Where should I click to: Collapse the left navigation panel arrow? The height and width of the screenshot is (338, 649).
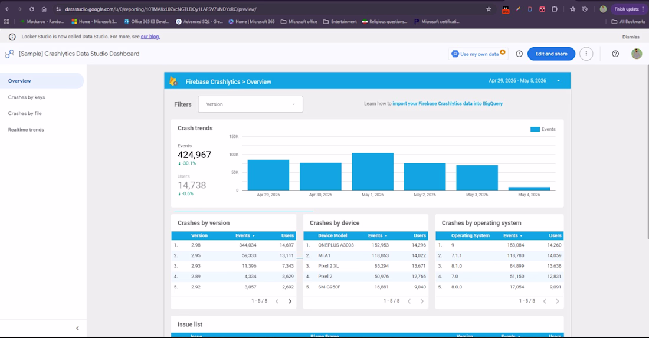pos(77,328)
